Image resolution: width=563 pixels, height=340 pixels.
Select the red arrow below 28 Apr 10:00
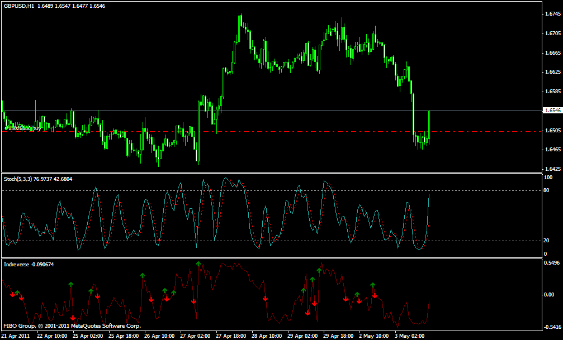(265, 298)
